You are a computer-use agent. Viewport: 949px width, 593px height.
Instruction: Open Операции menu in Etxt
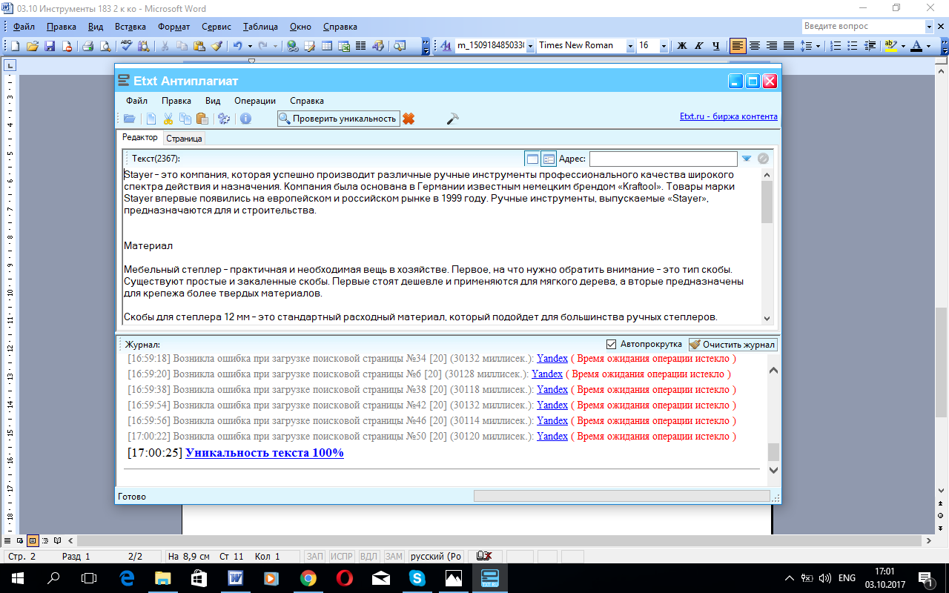click(x=255, y=101)
